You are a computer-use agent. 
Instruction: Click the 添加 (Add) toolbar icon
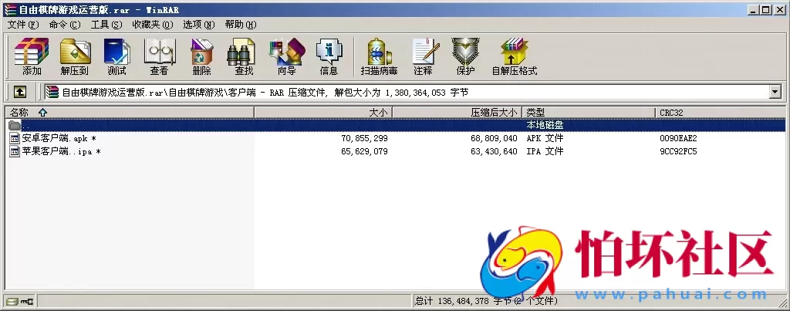pyautogui.click(x=32, y=56)
